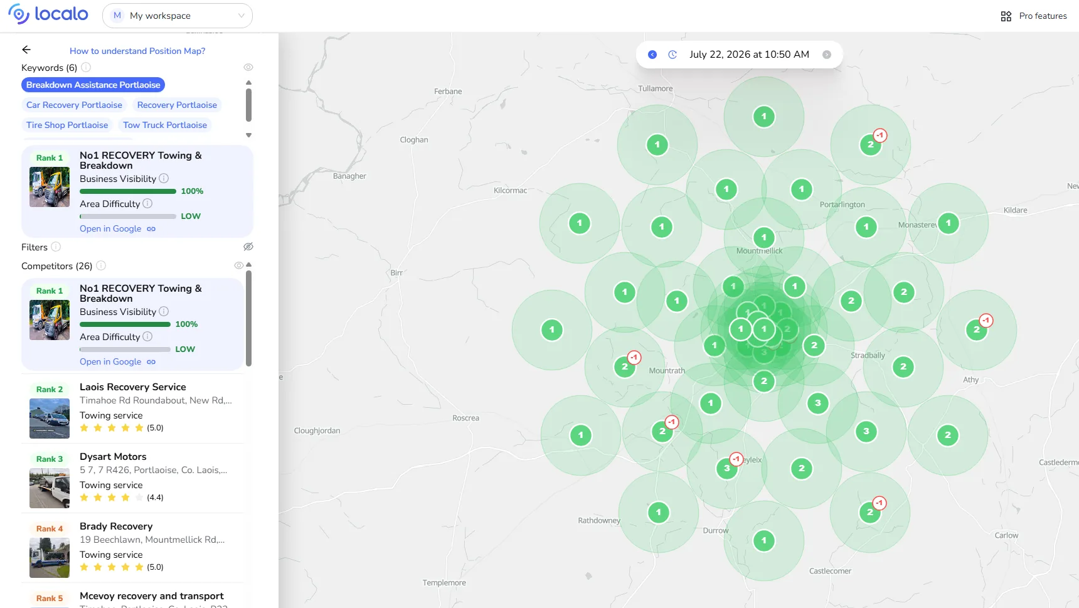The image size is (1079, 608).
Task: Go to next report date arrow
Action: (x=827, y=55)
